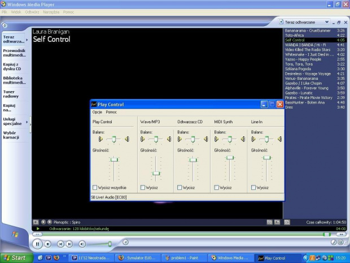Select Alphaville - Forever Young in playlist
Image resolution: width=350 pixels, height=263 pixels.
[315, 88]
